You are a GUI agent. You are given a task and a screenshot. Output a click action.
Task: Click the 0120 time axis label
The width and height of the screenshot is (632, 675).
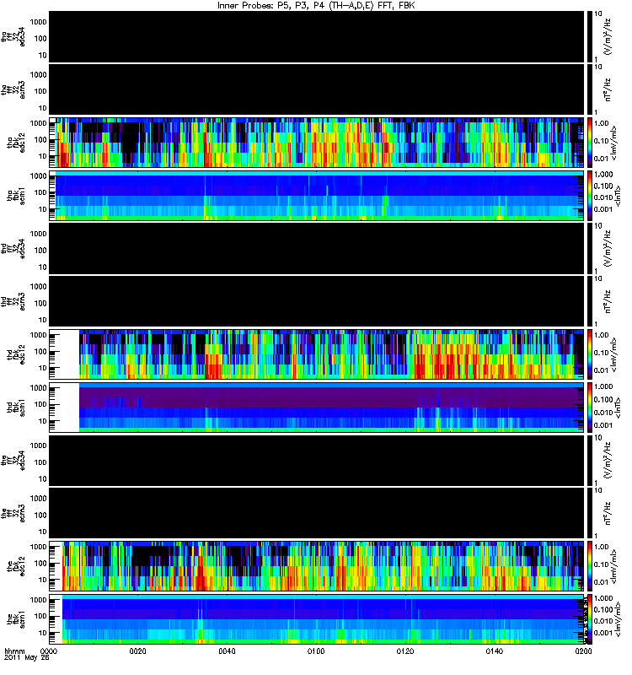(405, 651)
